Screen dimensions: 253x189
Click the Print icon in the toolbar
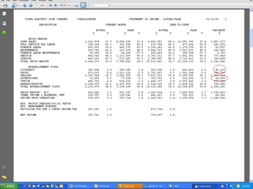pyautogui.click(x=5, y=6)
